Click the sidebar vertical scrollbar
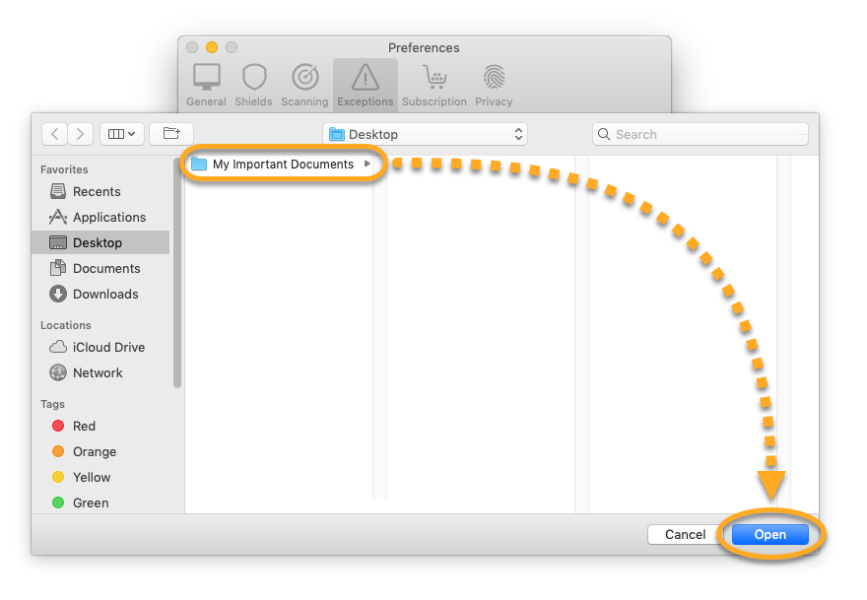The height and width of the screenshot is (600, 867). pyautogui.click(x=177, y=274)
